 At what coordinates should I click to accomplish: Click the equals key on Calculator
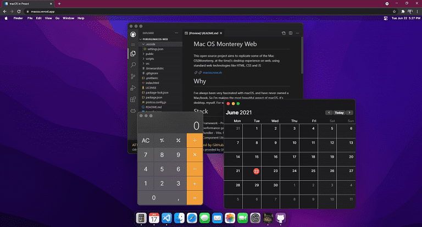pos(195,198)
